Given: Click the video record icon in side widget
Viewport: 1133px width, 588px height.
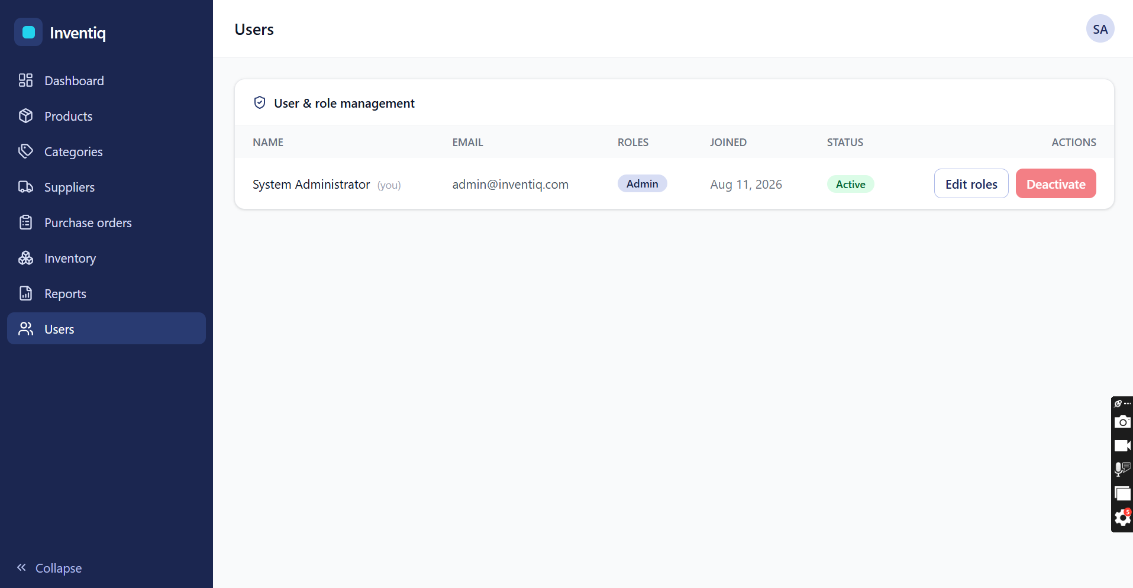Looking at the screenshot, I should click(1122, 445).
